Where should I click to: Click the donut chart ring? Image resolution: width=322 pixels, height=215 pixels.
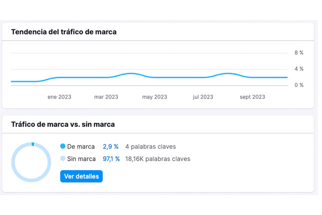[14, 162]
